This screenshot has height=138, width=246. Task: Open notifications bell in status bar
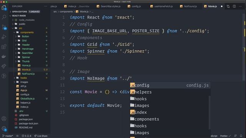tap(241, 136)
